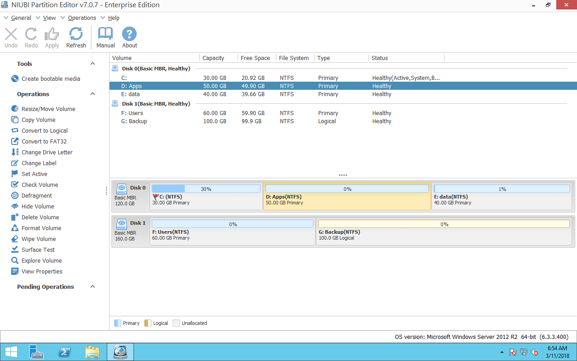
Task: Open File Explorer from taskbar
Action: tap(92, 352)
